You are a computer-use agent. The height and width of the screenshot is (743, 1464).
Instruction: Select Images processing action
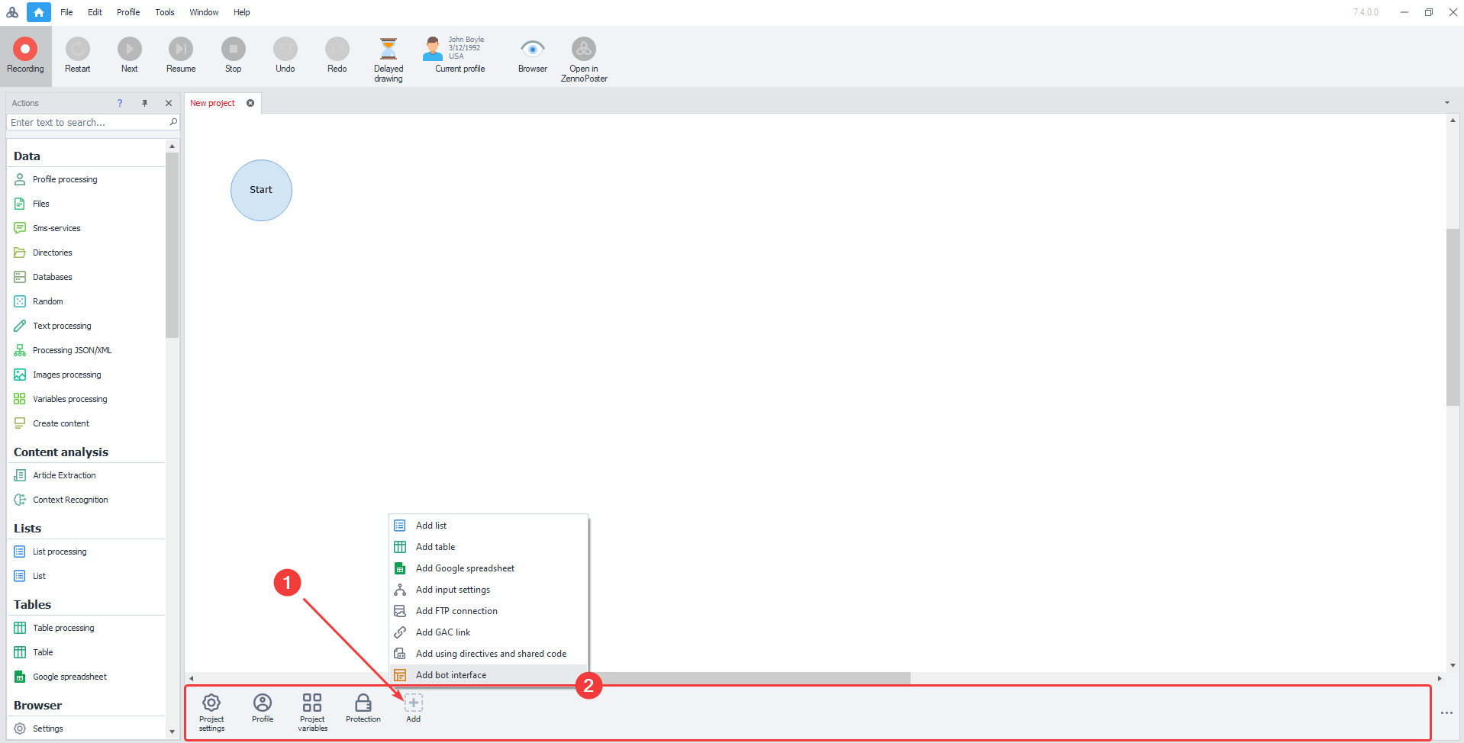click(x=66, y=375)
